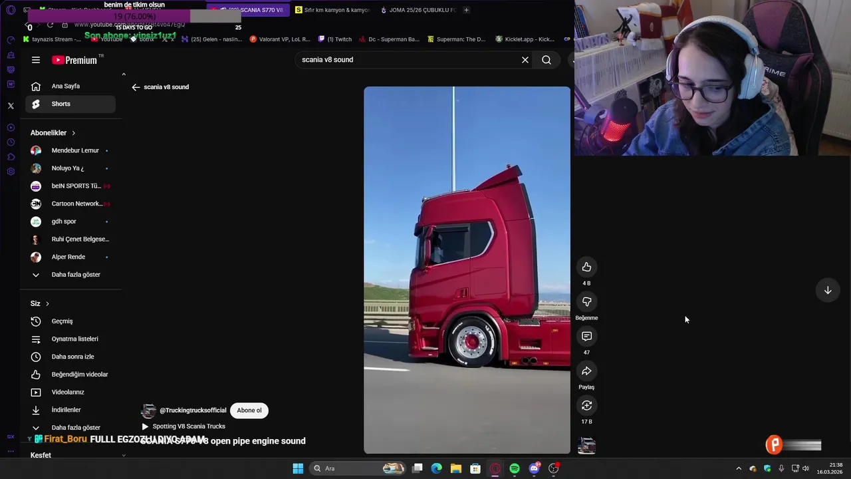Screen dimensions: 851x479
Task: Switch to Sıfır km kamyon tab
Action: [x=332, y=10]
